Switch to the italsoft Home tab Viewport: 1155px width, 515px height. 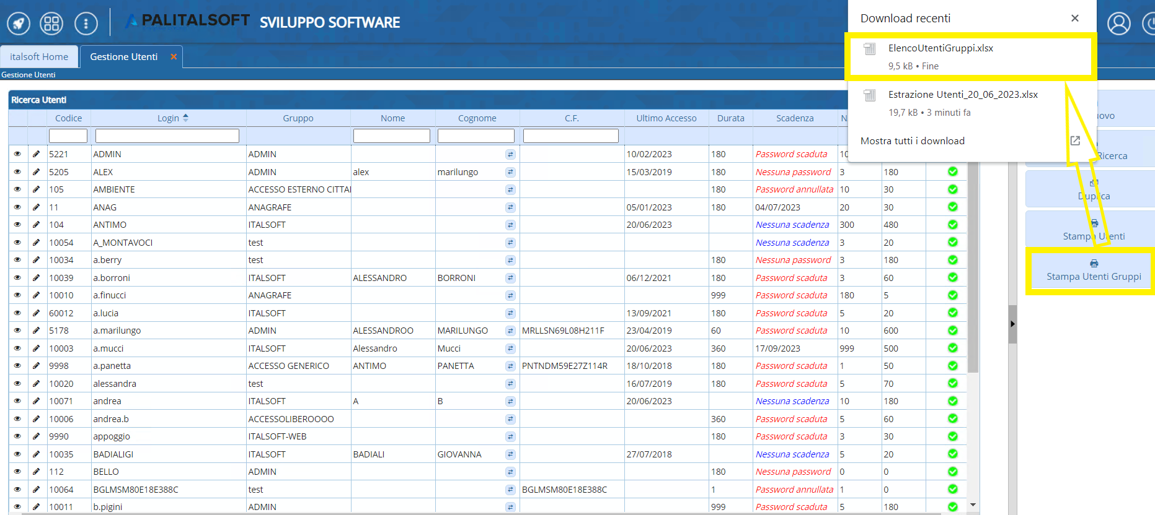click(39, 57)
